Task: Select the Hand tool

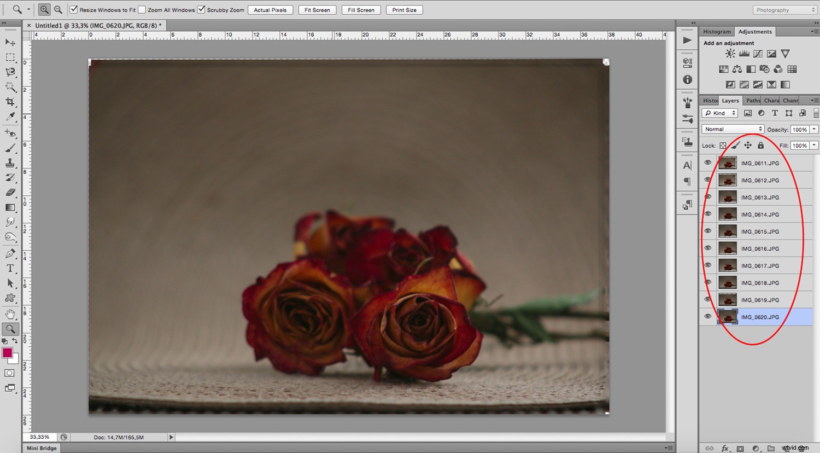Action: point(10,313)
